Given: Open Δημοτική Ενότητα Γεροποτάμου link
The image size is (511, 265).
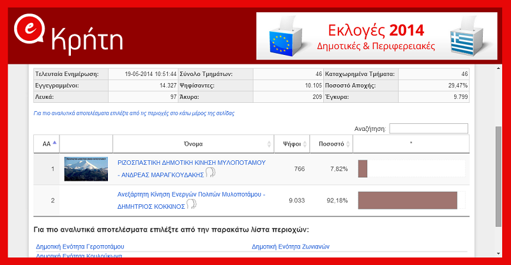Looking at the screenshot, I should pyautogui.click(x=80, y=246).
